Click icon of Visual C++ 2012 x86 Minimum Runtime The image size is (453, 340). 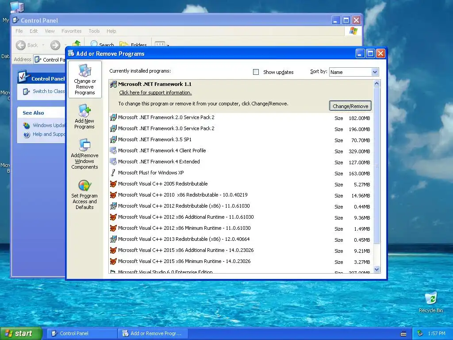(x=113, y=228)
